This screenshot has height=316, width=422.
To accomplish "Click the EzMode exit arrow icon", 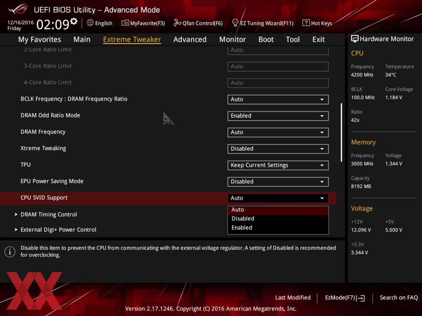I will click(x=361, y=298).
